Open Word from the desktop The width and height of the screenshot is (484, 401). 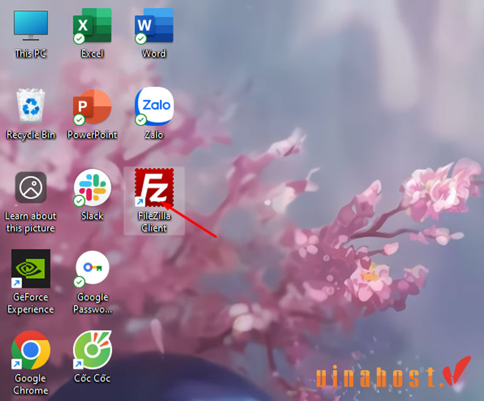tap(153, 27)
